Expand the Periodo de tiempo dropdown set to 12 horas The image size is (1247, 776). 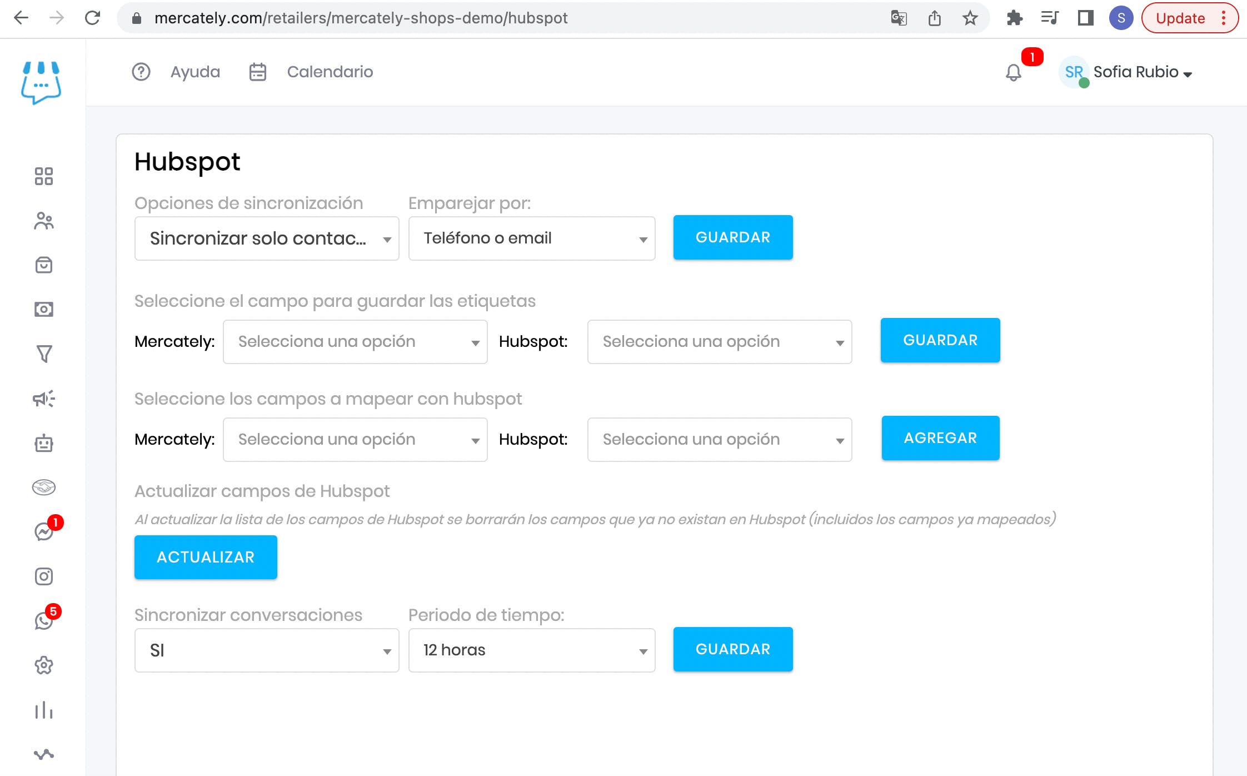click(x=531, y=649)
